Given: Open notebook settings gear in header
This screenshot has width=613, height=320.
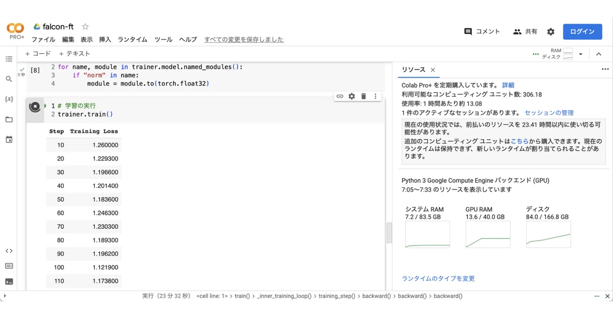Looking at the screenshot, I should (x=551, y=32).
